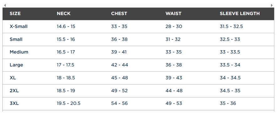This screenshot has width=280, height=117.
Task: Click the 31.5 - 32.5 sleeve length cell
Action: pyautogui.click(x=231, y=26)
